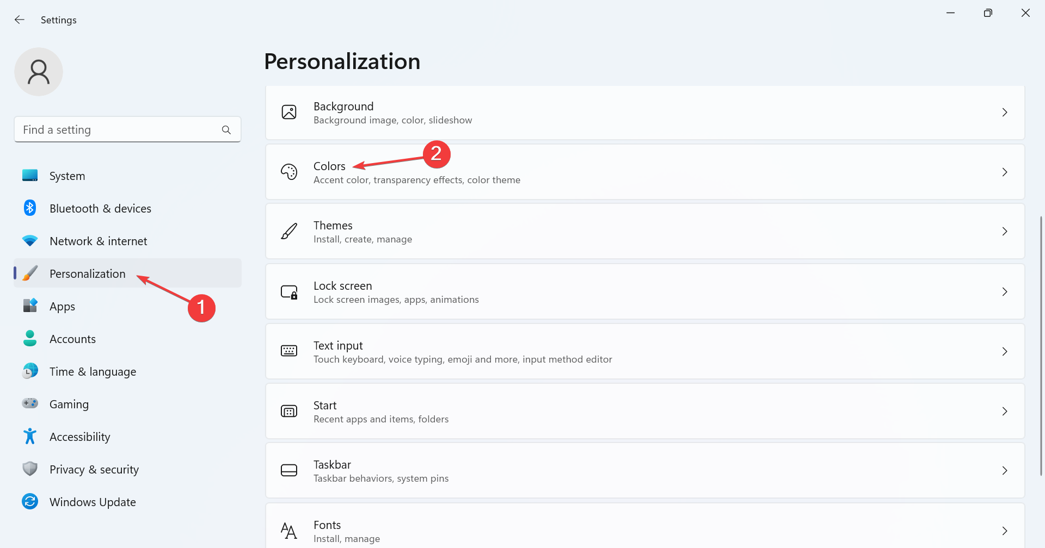Click the user profile avatar
The width and height of the screenshot is (1045, 548).
(x=39, y=72)
